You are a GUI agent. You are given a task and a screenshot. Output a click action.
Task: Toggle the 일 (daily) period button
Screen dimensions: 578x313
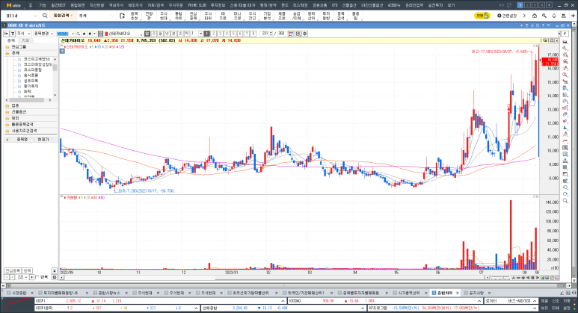coord(147,34)
